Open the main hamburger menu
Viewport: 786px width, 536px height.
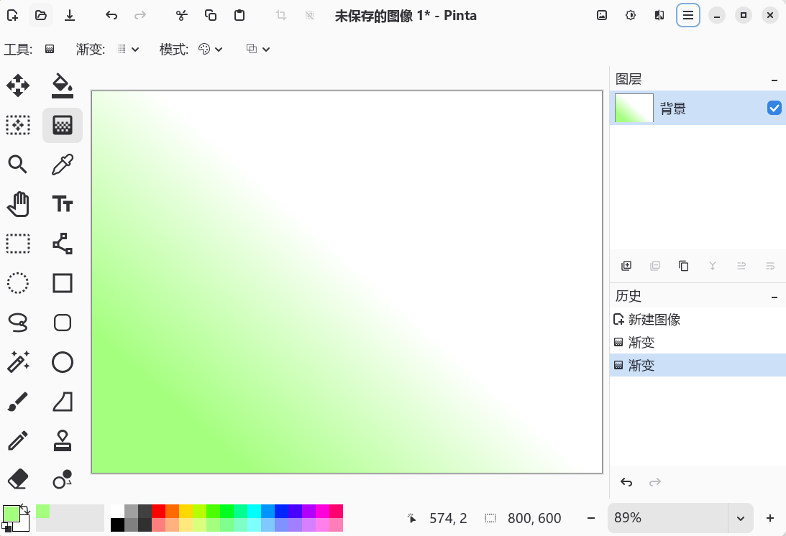pos(687,14)
